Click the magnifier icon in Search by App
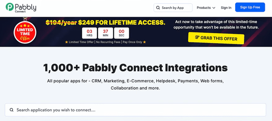The image size is (272, 121). 158,8
